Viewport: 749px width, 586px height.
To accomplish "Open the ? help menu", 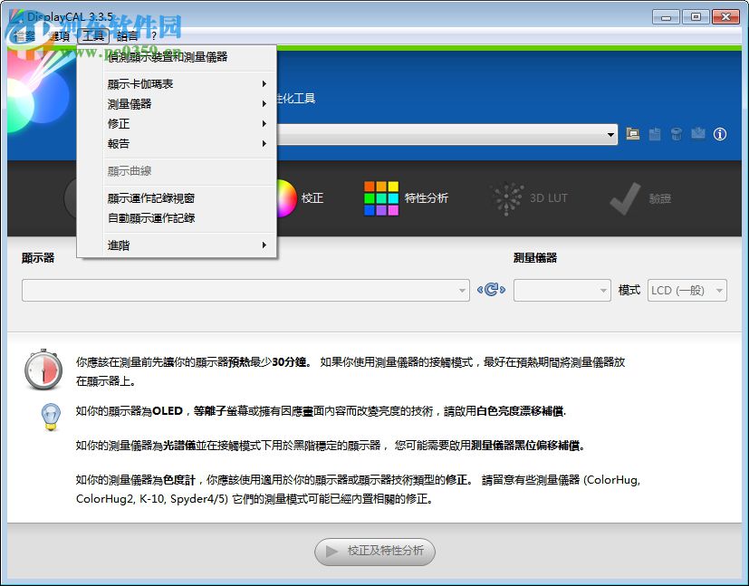I will [155, 37].
